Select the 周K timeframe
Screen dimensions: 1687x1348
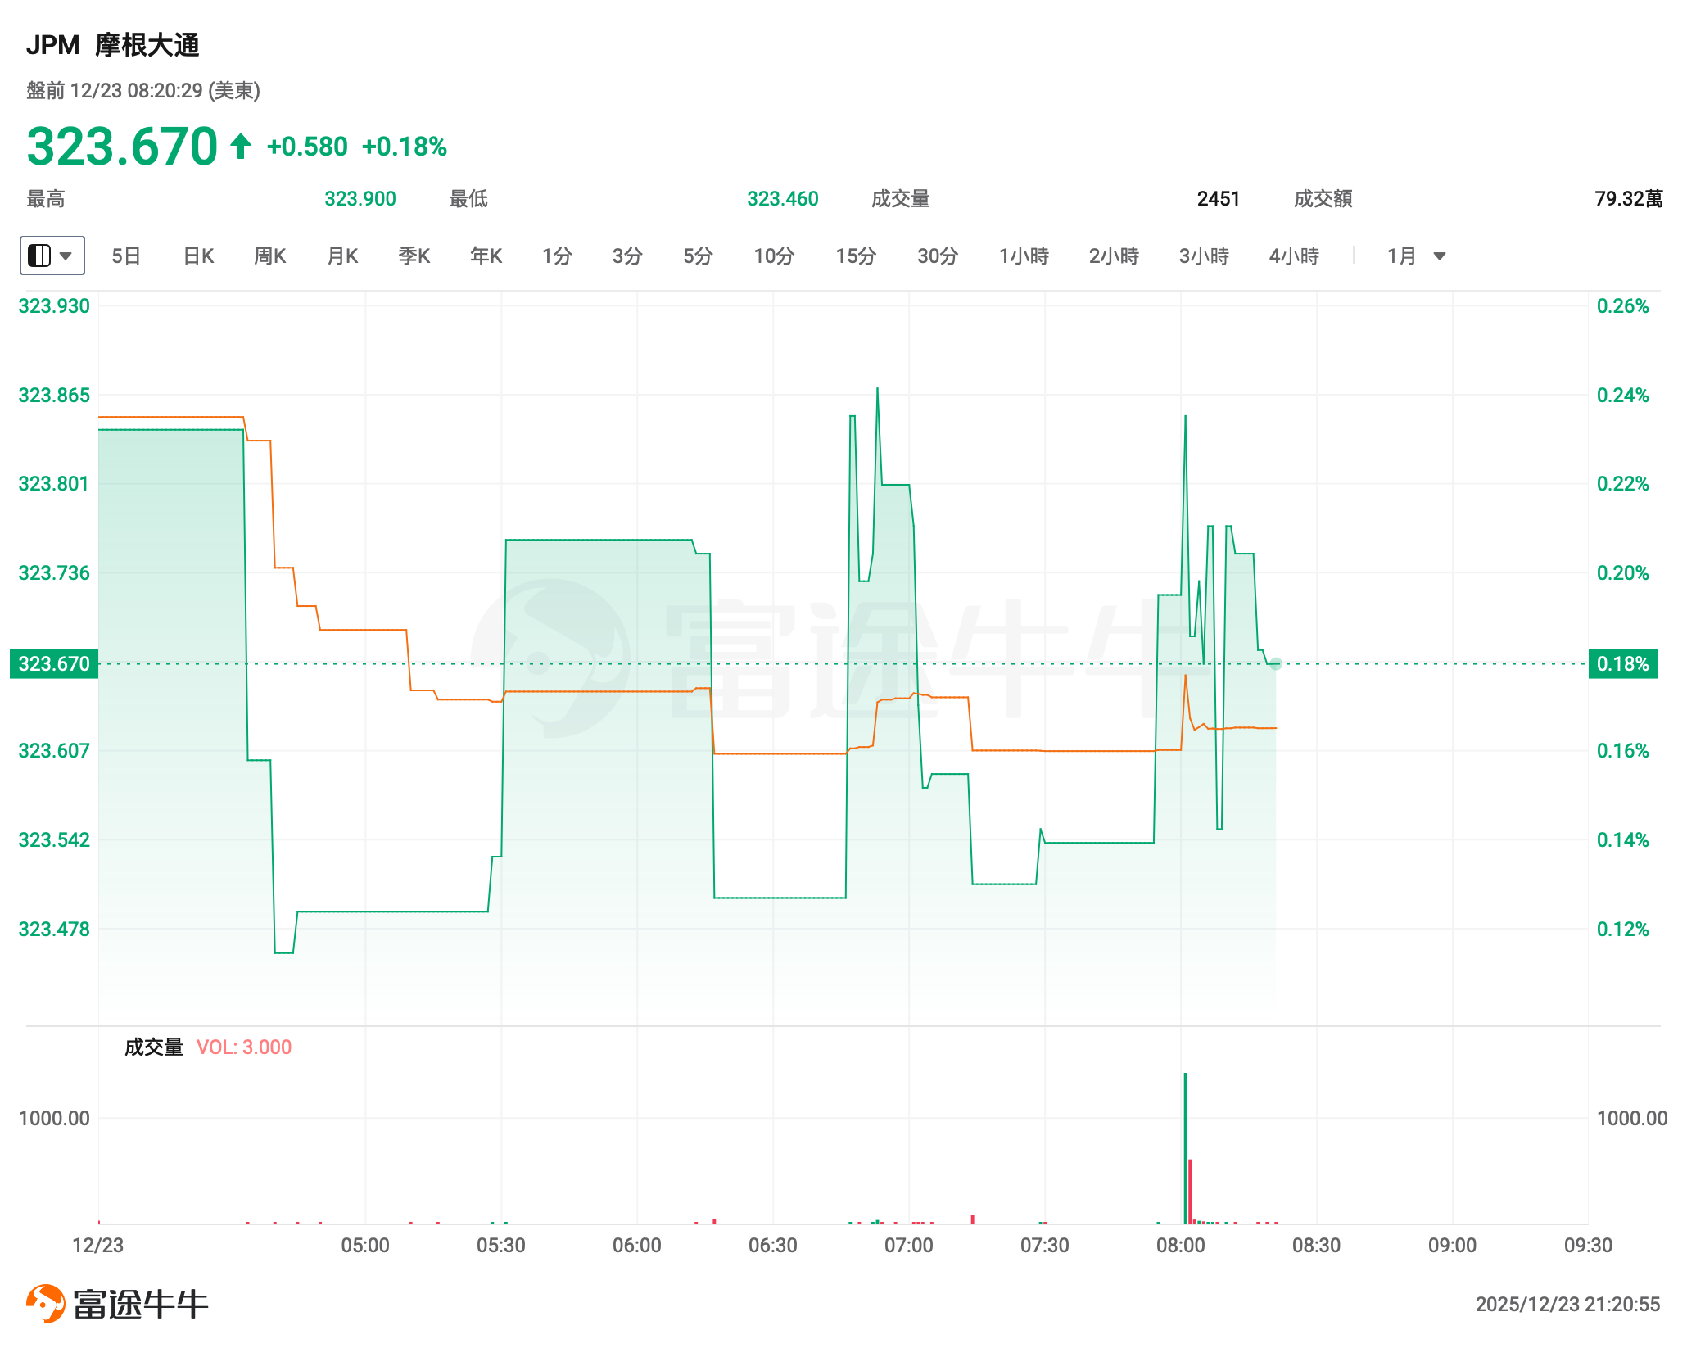[269, 256]
